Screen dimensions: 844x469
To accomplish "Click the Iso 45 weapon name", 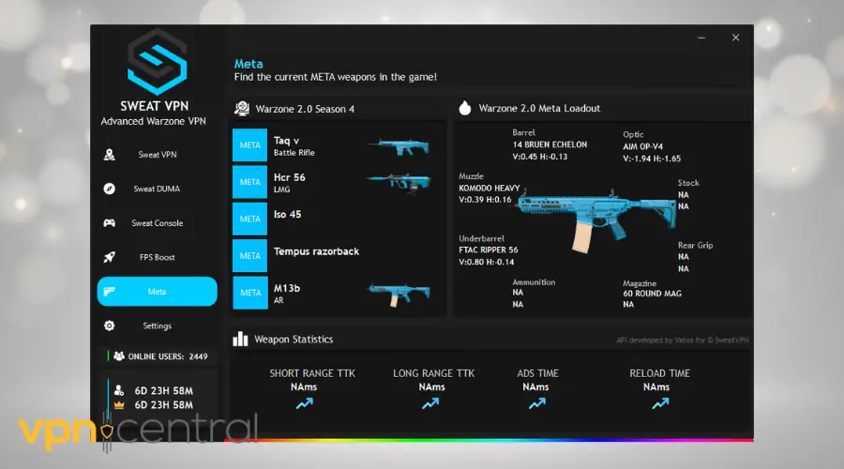I will coord(288,214).
